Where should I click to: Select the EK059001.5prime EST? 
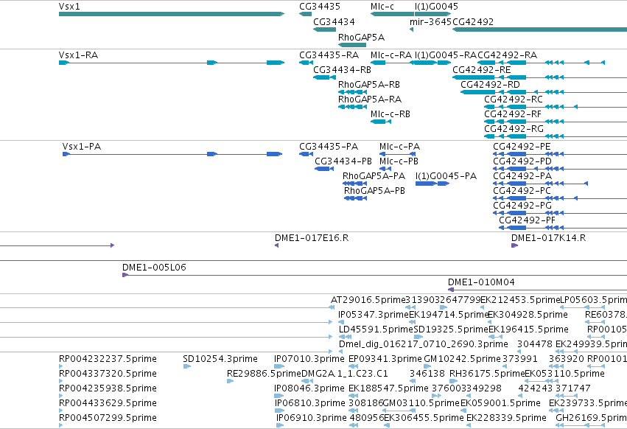tap(465, 410)
